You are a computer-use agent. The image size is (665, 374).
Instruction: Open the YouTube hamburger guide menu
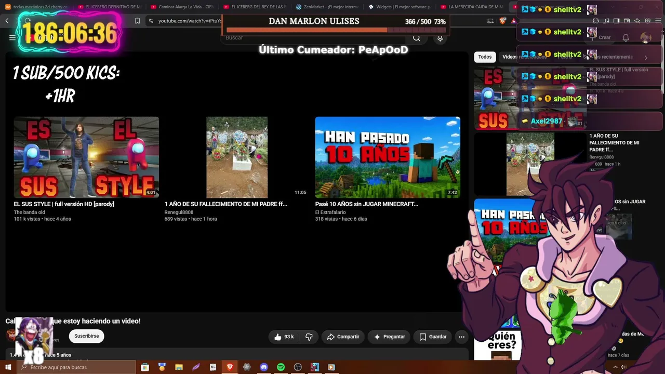[12, 37]
